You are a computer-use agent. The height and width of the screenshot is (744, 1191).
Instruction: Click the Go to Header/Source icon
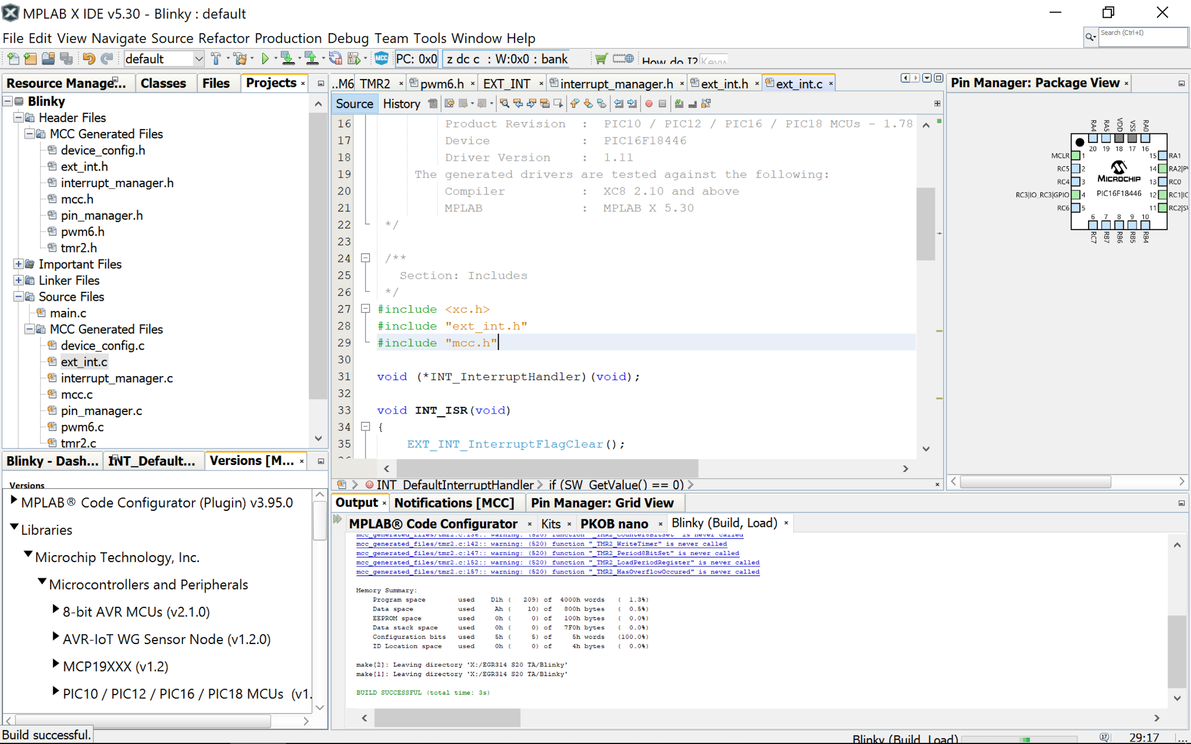706,104
